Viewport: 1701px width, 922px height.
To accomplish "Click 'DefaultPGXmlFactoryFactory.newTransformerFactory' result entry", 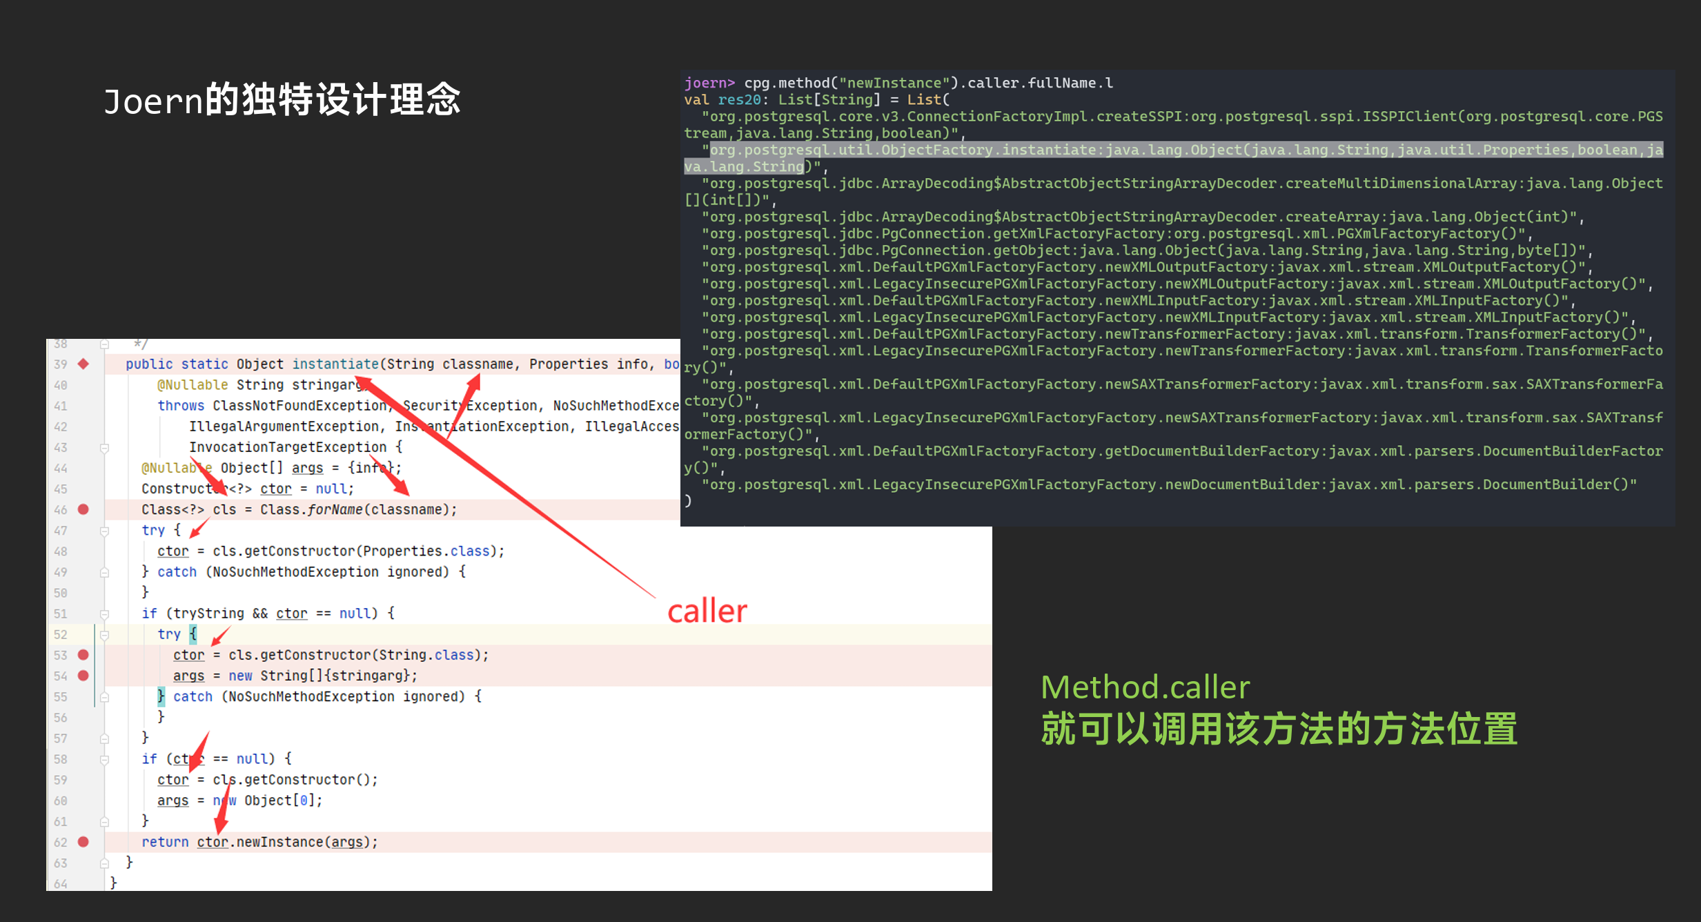I will click(1177, 334).
